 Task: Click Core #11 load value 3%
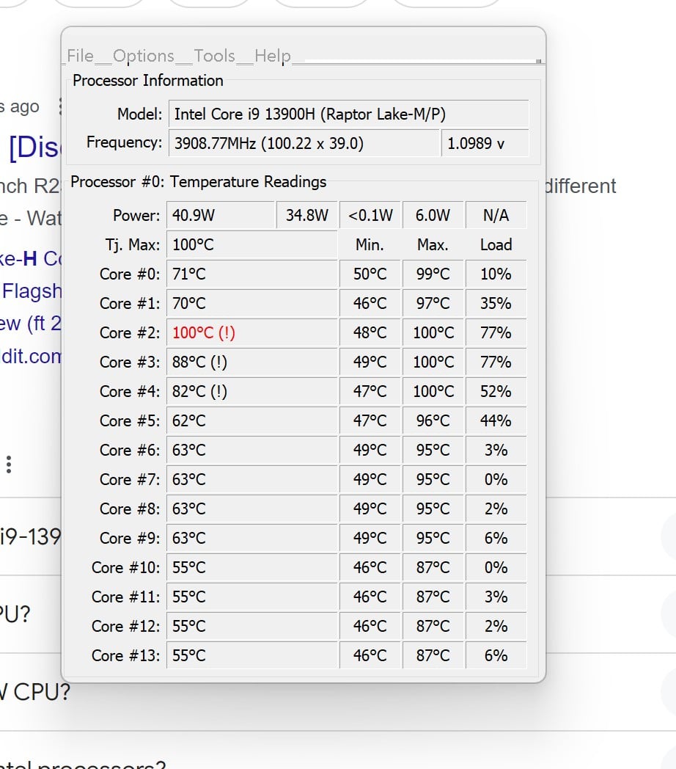click(x=496, y=597)
